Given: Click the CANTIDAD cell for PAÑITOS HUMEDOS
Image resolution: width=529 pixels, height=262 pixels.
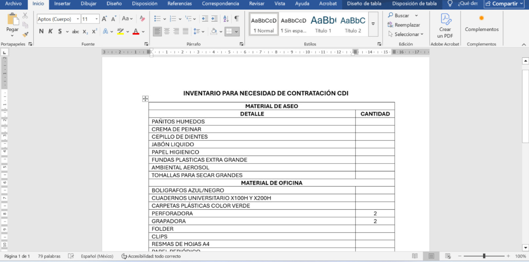Looking at the screenshot, I should click(x=375, y=121).
